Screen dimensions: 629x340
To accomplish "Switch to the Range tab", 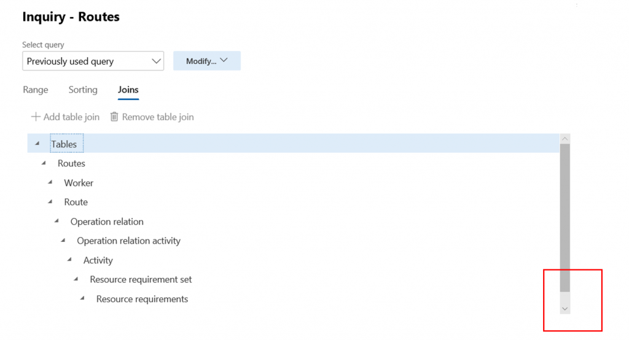I will click(x=36, y=90).
